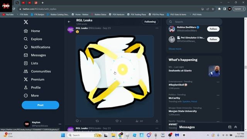Open account menu dots next to Keyton
Image resolution: width=247 pixels, height=139 pixels.
(x=60, y=124)
